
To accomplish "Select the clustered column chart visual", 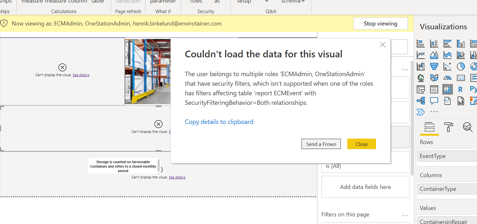I will 461,44.
